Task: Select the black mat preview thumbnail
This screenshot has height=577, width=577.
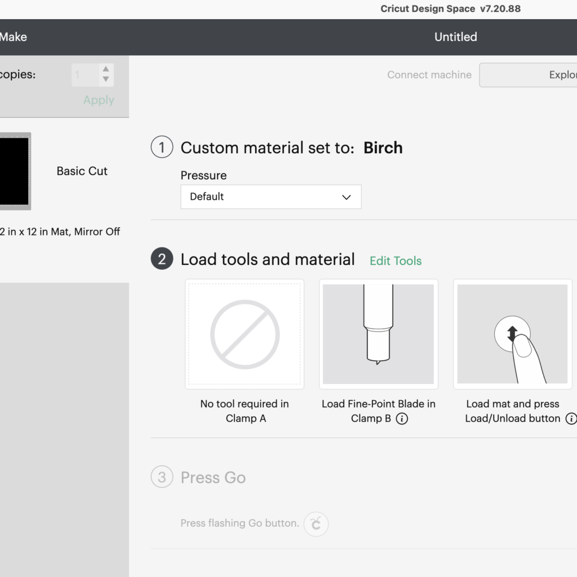Action: [15, 171]
